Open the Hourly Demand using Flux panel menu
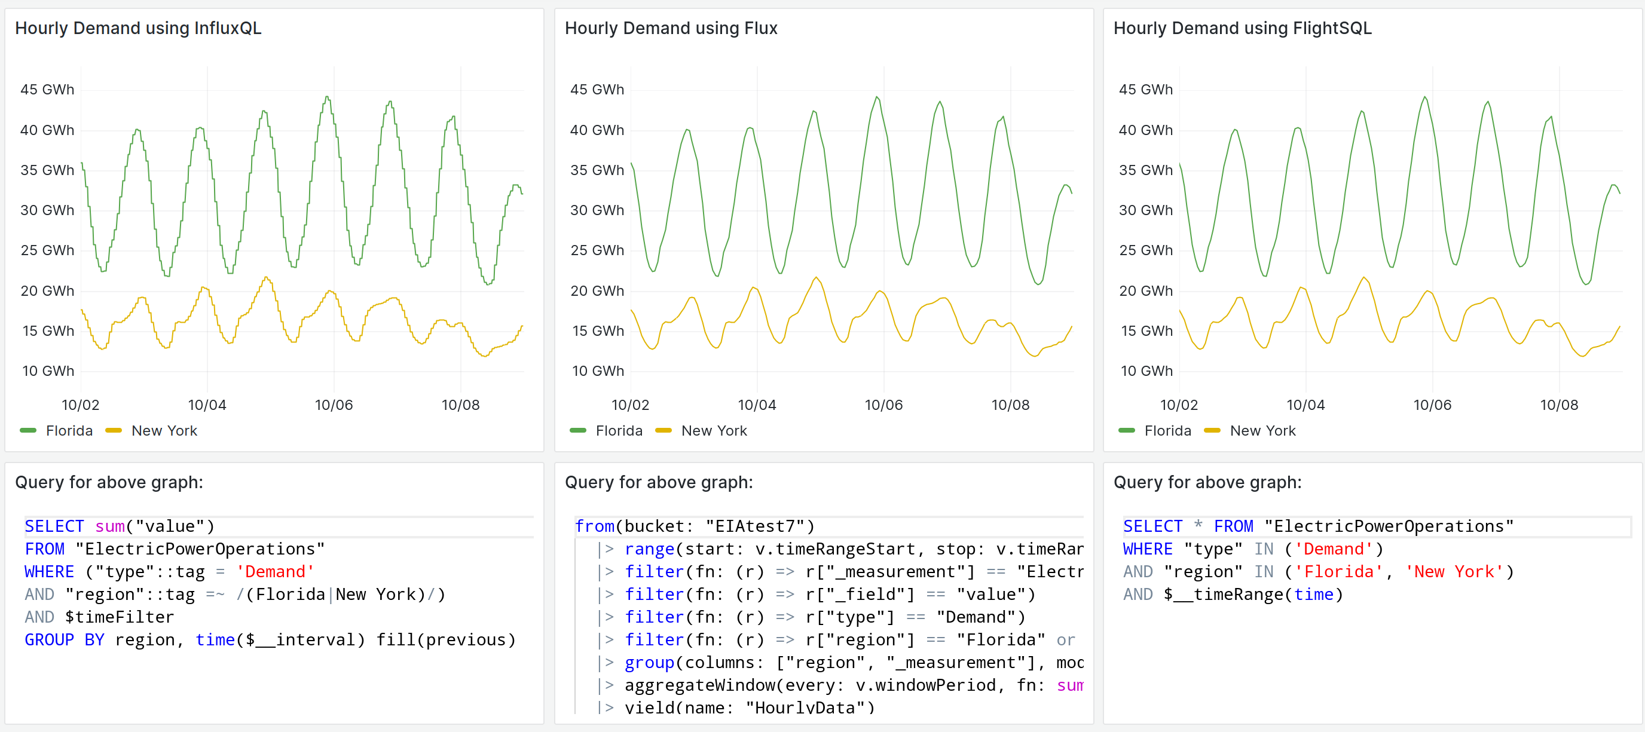The image size is (1645, 732). [671, 28]
